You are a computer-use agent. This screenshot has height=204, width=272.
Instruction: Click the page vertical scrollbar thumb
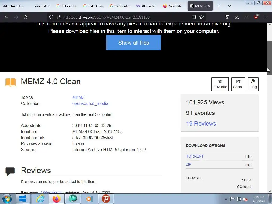click(270, 58)
